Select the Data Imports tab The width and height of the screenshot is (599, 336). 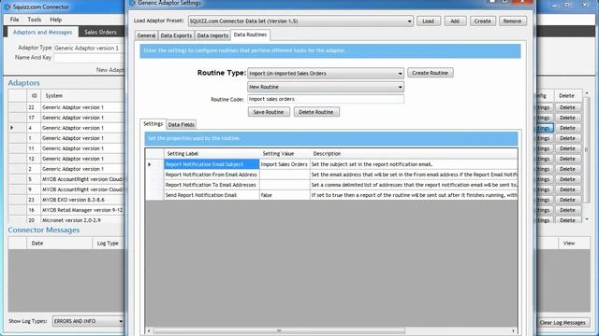[x=212, y=35]
